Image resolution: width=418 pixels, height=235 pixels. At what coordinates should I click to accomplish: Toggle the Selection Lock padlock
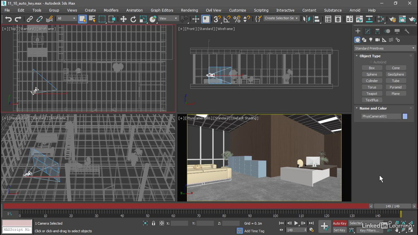coord(153,223)
